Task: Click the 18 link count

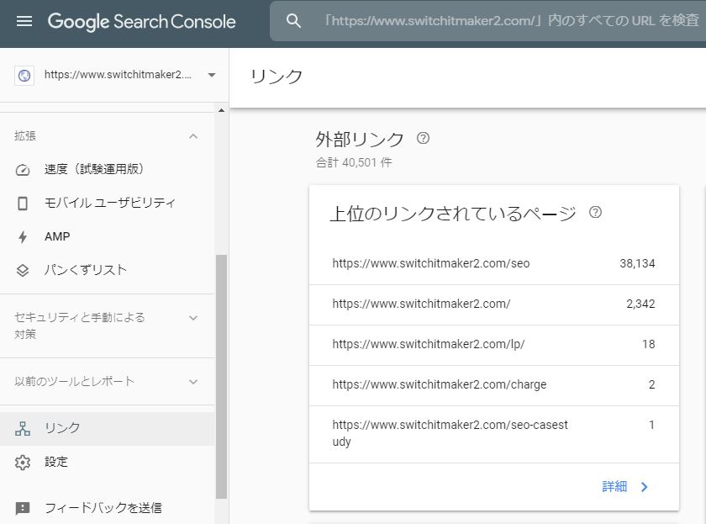Action: tap(648, 345)
